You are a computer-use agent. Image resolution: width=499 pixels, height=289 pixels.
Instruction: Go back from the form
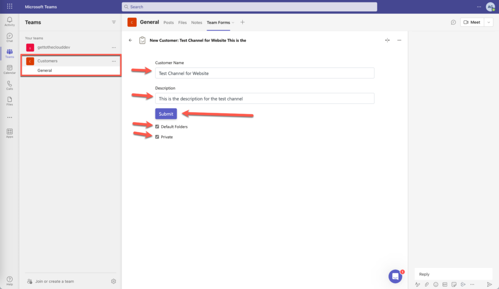click(x=131, y=40)
